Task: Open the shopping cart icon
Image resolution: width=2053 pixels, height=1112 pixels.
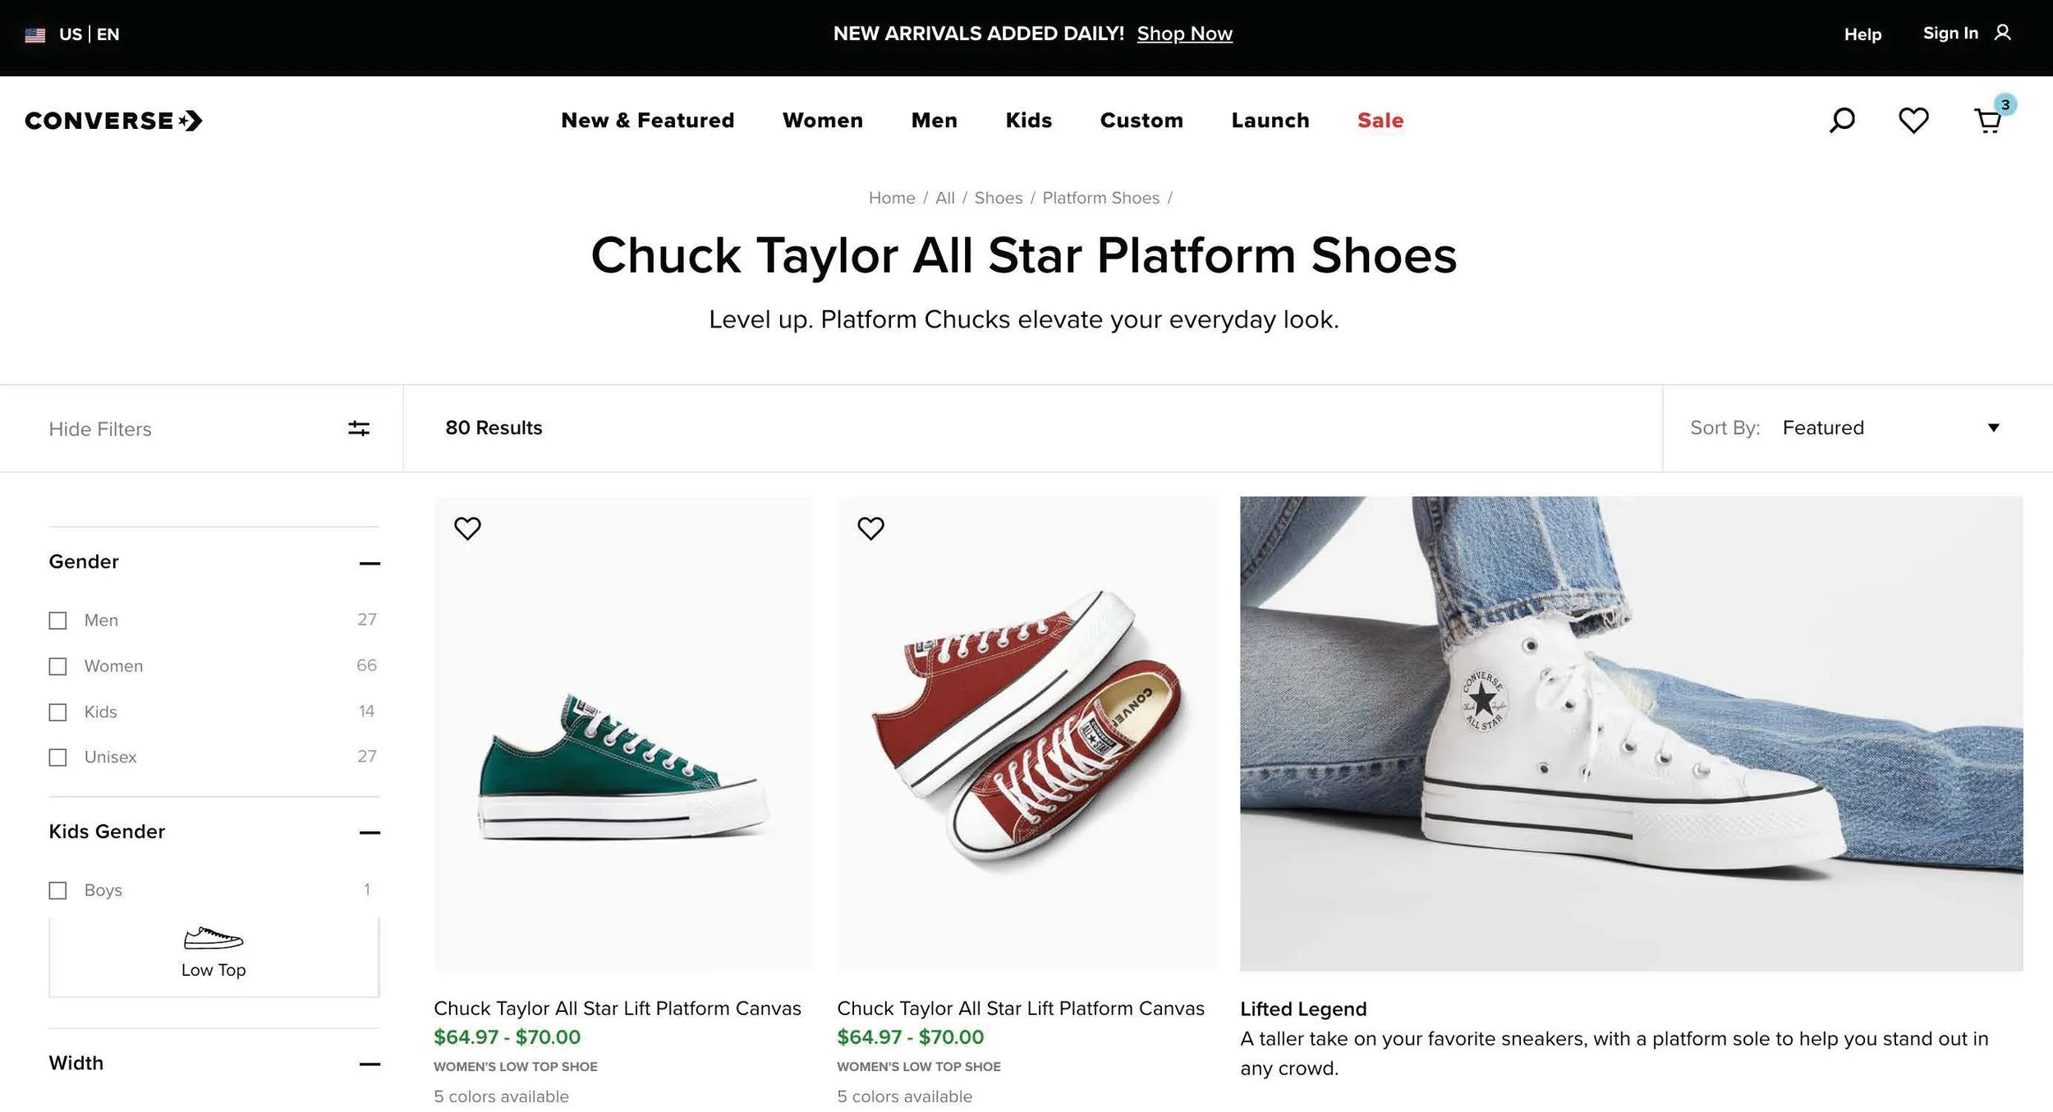Action: pyautogui.click(x=1987, y=121)
